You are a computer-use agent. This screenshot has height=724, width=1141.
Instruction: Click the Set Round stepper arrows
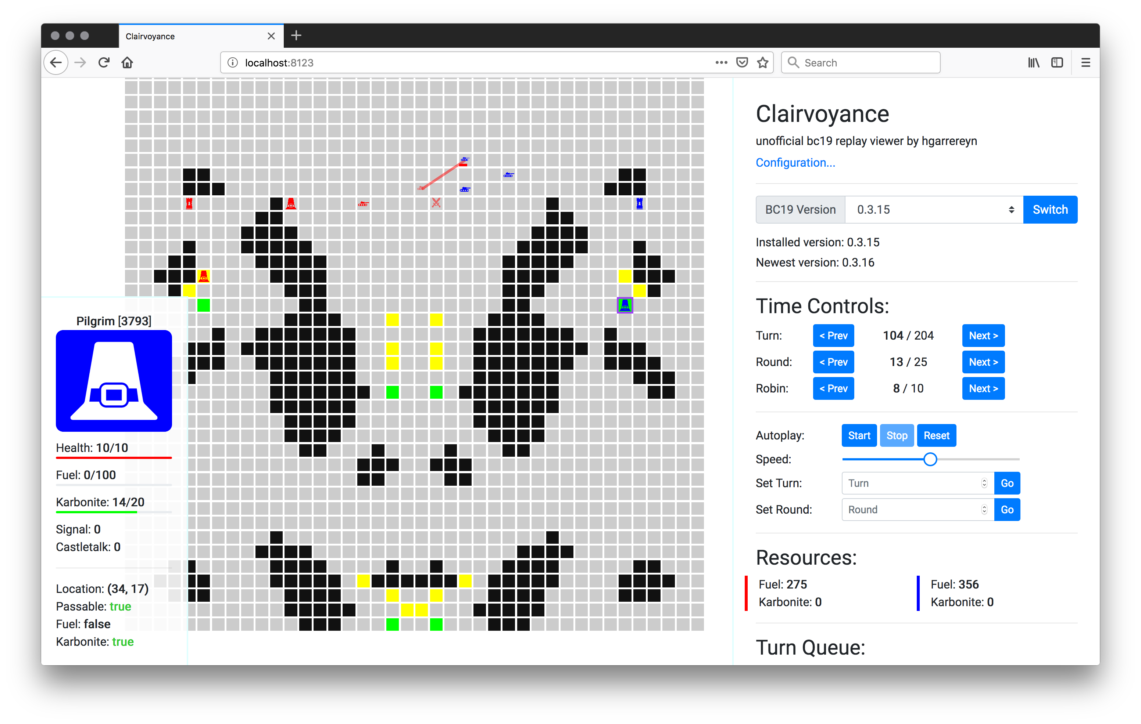pos(984,510)
